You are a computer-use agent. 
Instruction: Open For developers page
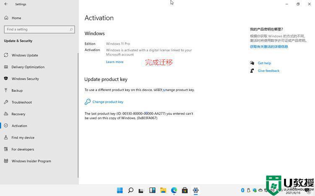click(23, 149)
